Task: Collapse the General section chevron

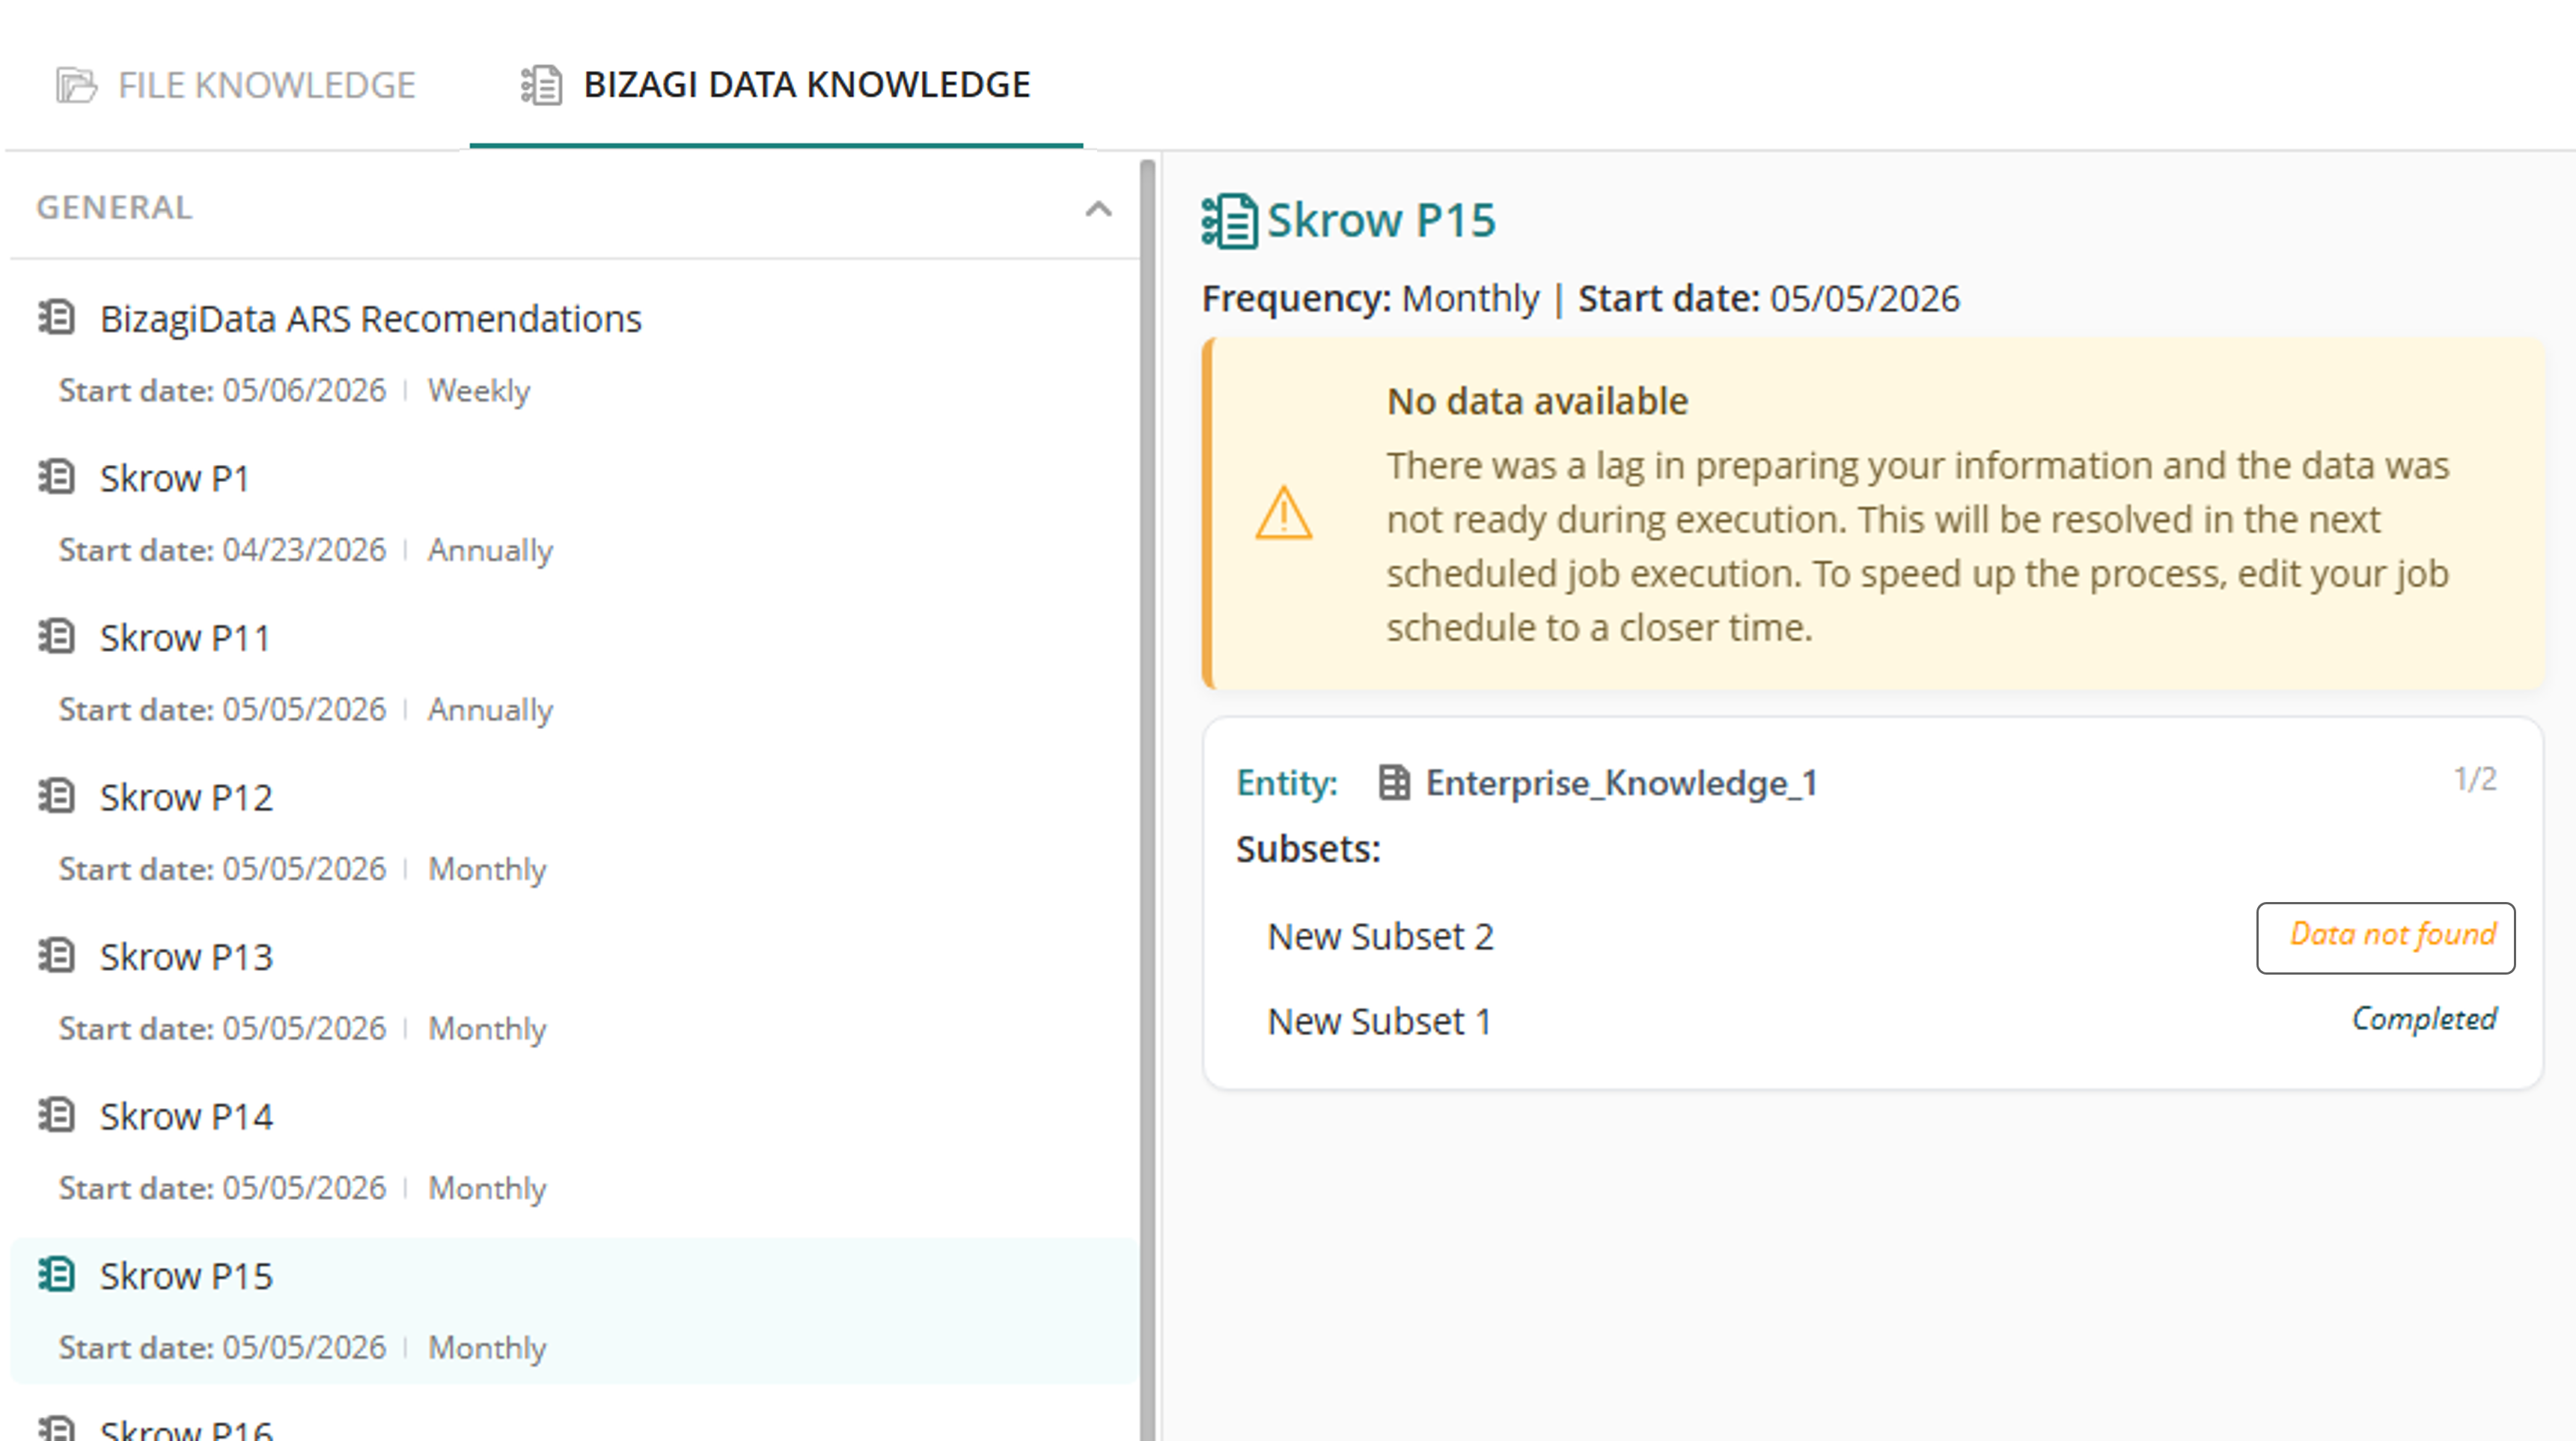Action: (1099, 209)
